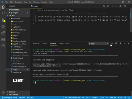Maximize the terminal panel with chevron up
132x99 pixels.
coord(125,43)
